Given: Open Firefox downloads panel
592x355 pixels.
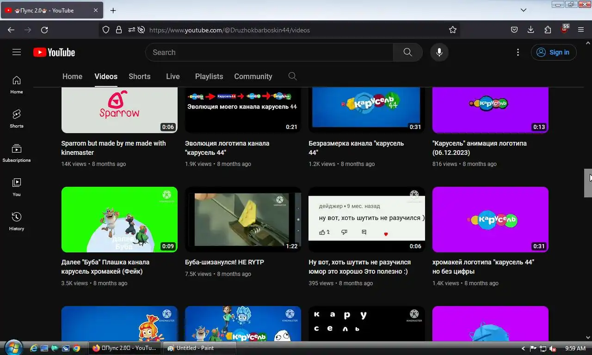Looking at the screenshot, I should (x=531, y=30).
